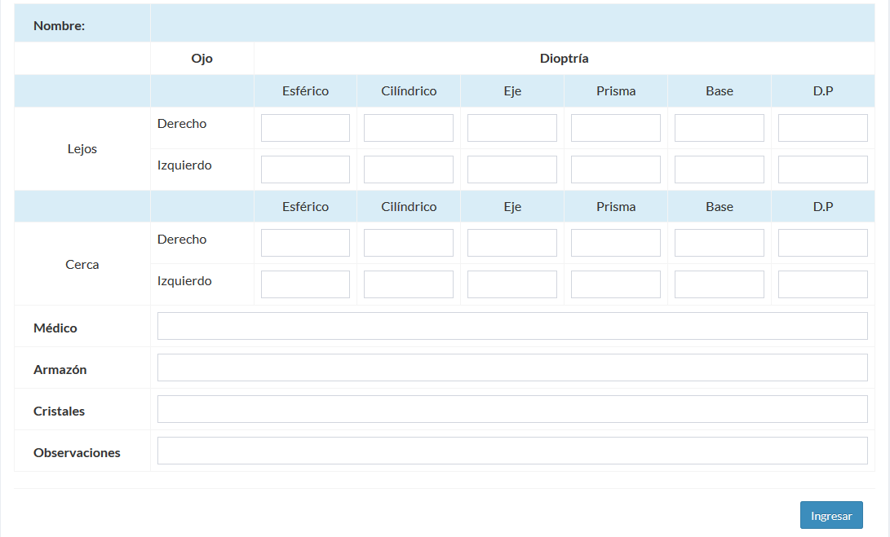
Task: Focus Lejos Izquierdo Eje input field
Action: [x=512, y=169]
